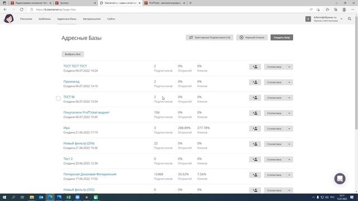Click the Создать Базу button
358x201 pixels.
click(x=282, y=37)
